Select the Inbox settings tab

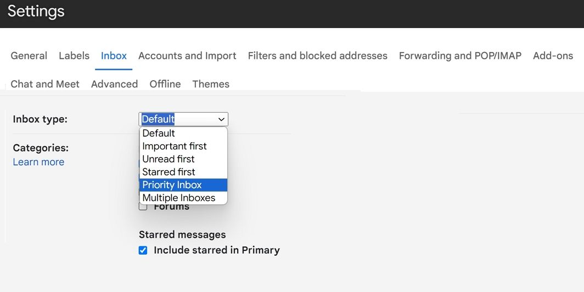pyautogui.click(x=114, y=55)
